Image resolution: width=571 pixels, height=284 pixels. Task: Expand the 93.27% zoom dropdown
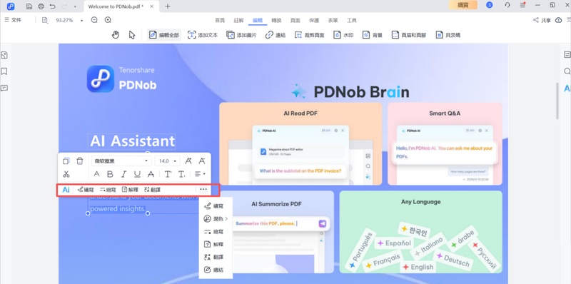tap(81, 21)
